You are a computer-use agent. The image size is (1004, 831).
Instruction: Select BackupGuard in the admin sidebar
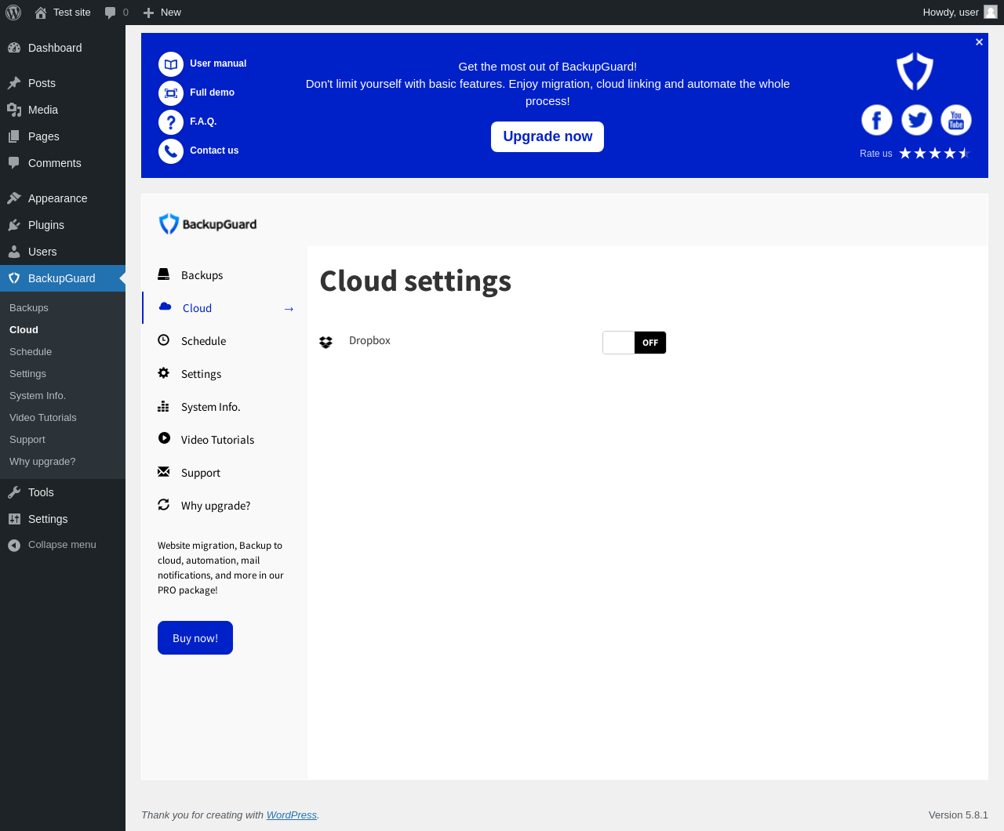point(63,278)
